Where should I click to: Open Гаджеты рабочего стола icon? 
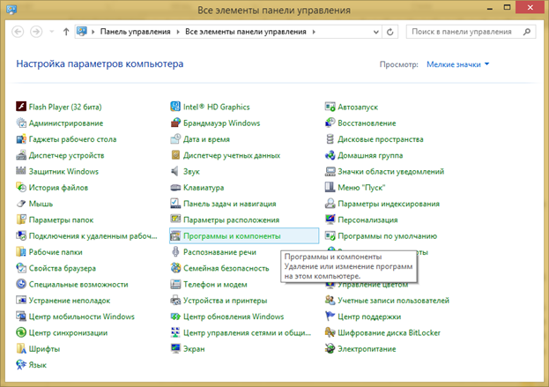[x=21, y=138]
